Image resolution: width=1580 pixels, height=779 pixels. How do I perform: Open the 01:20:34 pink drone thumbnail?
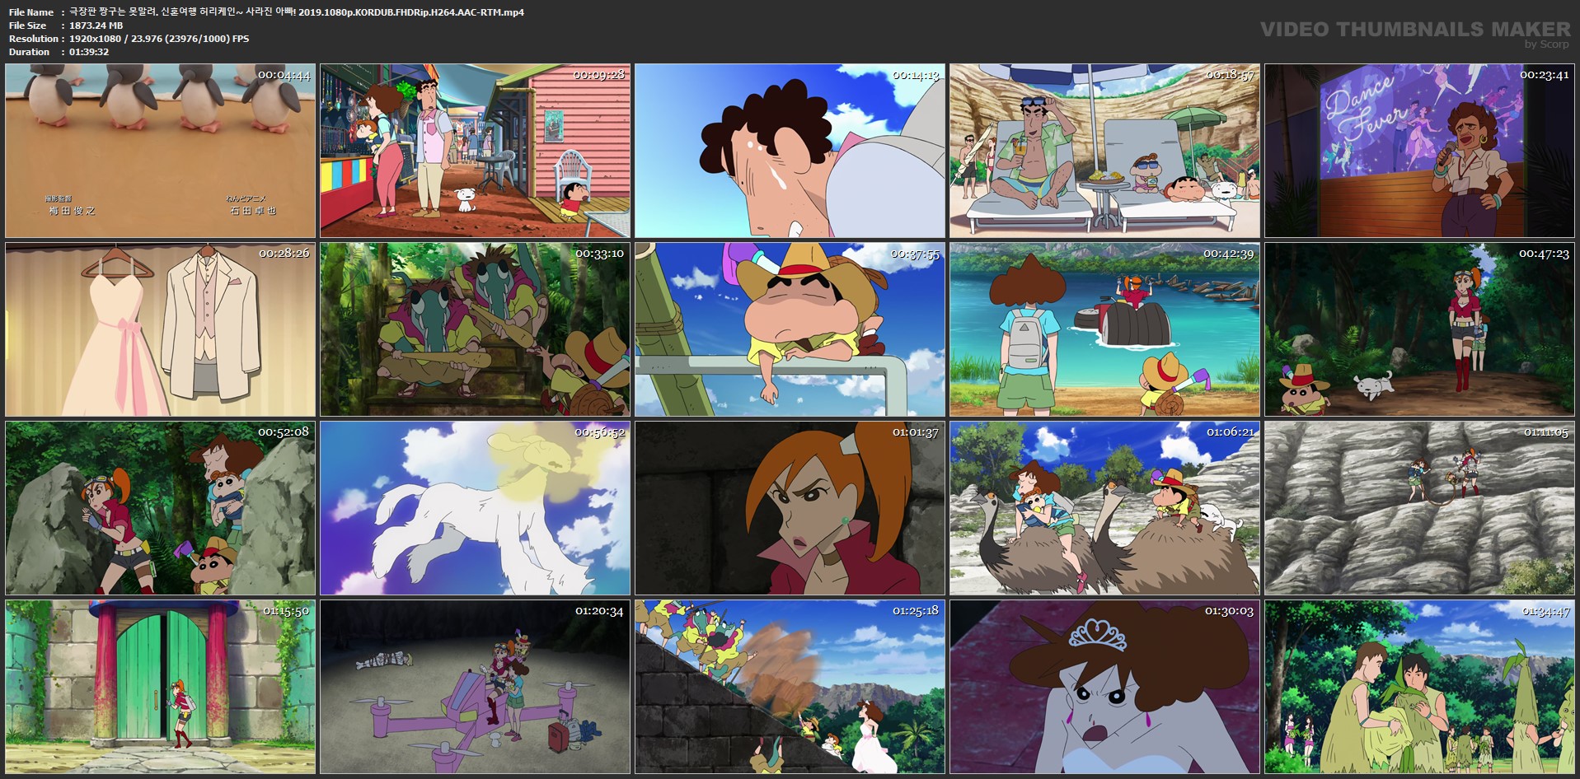click(x=476, y=687)
